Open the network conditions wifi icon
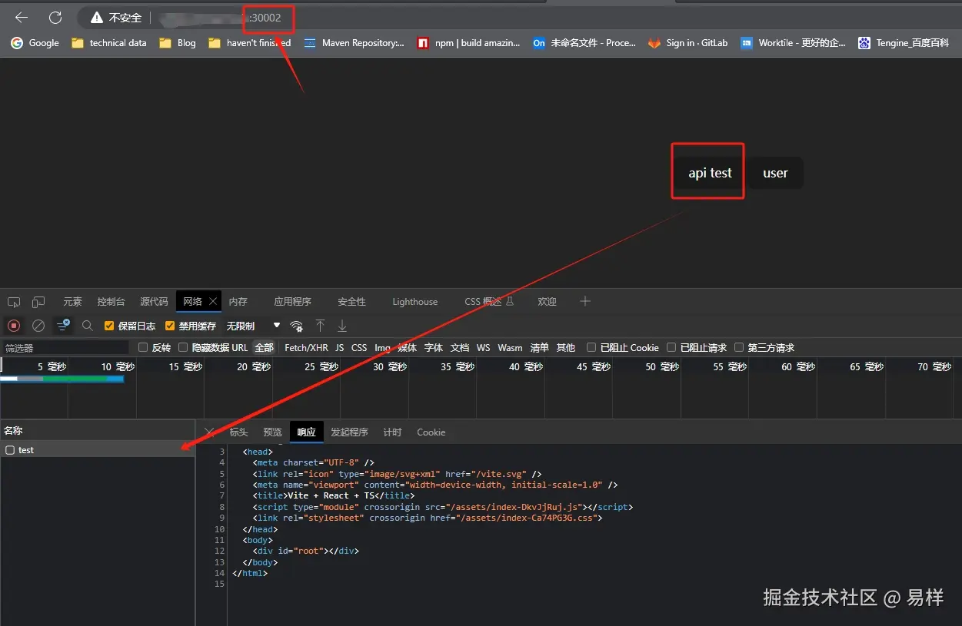962x626 pixels. [296, 326]
